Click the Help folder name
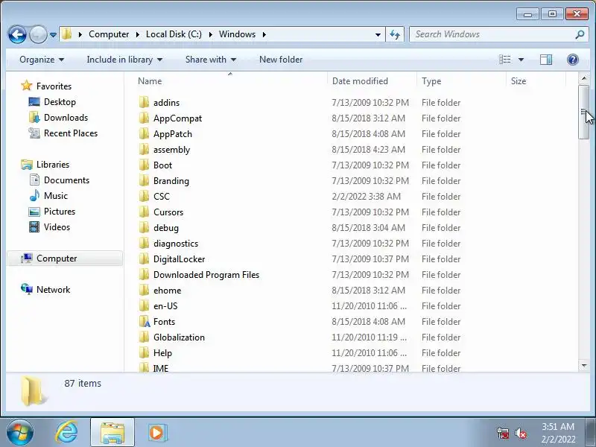The image size is (596, 447). pyautogui.click(x=162, y=353)
